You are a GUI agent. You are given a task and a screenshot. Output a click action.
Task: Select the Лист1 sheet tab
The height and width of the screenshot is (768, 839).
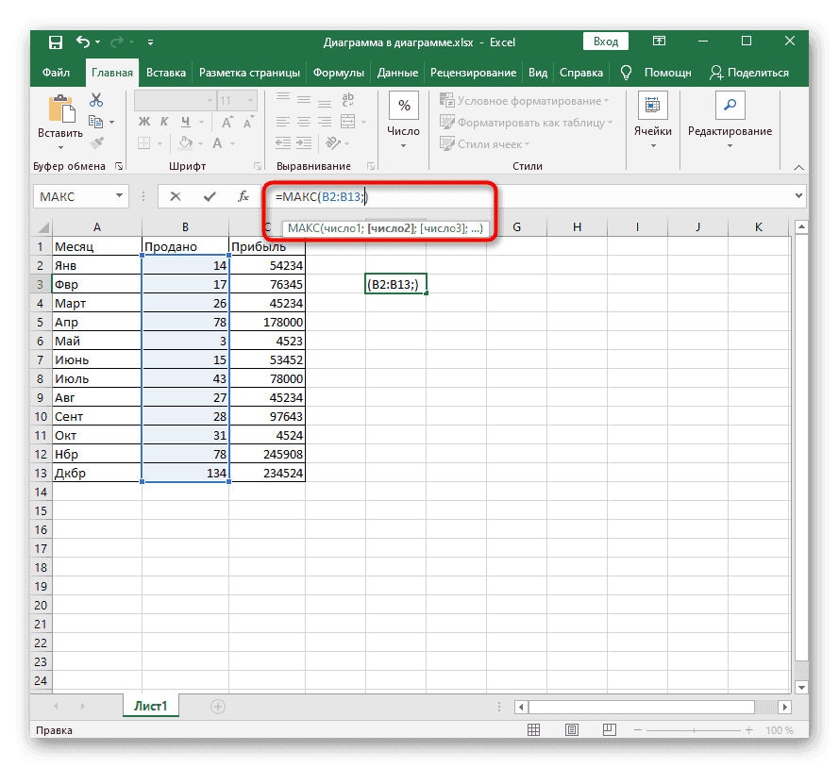[x=150, y=705]
